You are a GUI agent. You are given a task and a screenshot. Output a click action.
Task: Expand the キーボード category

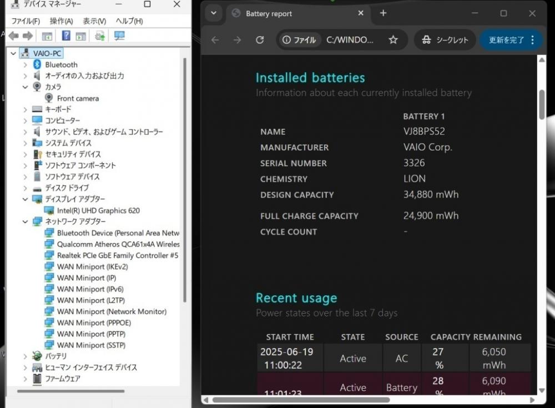(25, 109)
